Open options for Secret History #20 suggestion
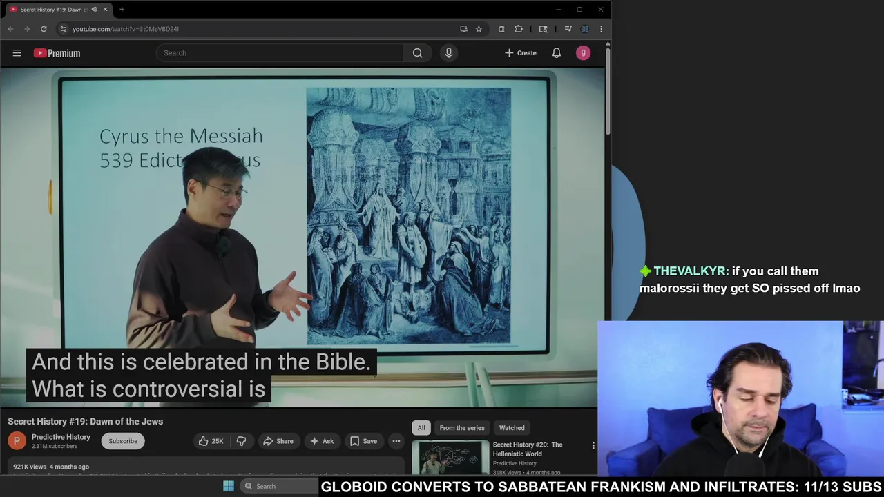 [x=593, y=446]
